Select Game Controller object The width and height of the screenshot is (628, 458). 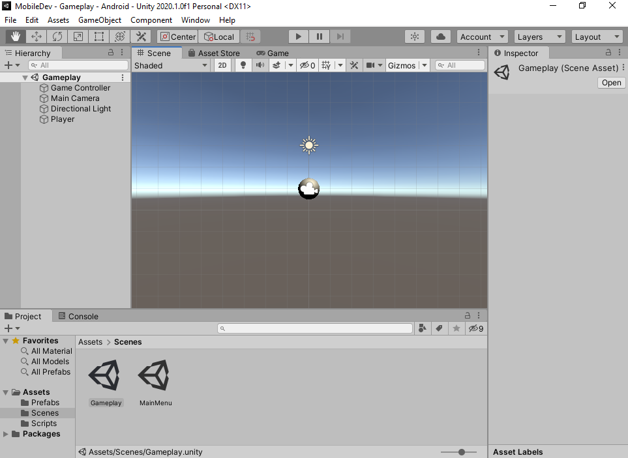pyautogui.click(x=80, y=88)
